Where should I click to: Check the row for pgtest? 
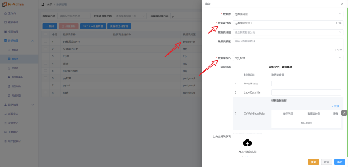(x=46, y=86)
